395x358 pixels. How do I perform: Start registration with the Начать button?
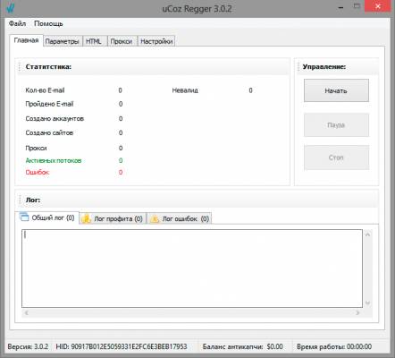click(x=336, y=90)
